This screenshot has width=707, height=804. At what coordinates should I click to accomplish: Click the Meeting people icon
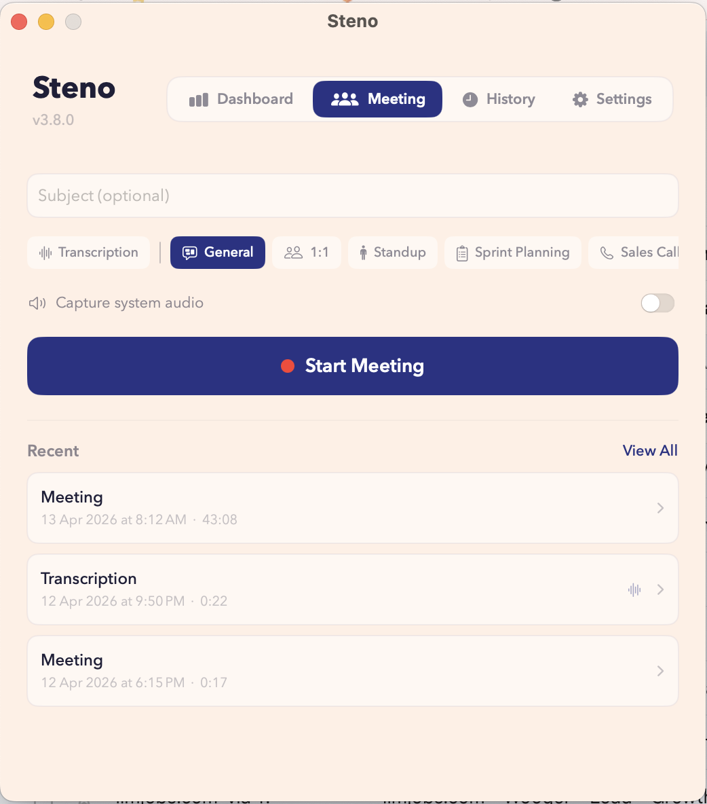click(x=344, y=99)
